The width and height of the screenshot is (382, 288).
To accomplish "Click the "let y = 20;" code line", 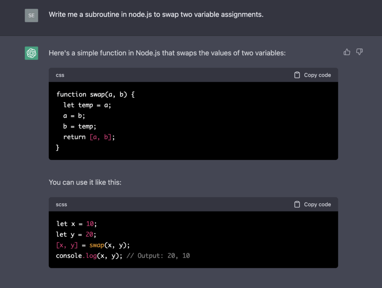I will click(x=76, y=234).
